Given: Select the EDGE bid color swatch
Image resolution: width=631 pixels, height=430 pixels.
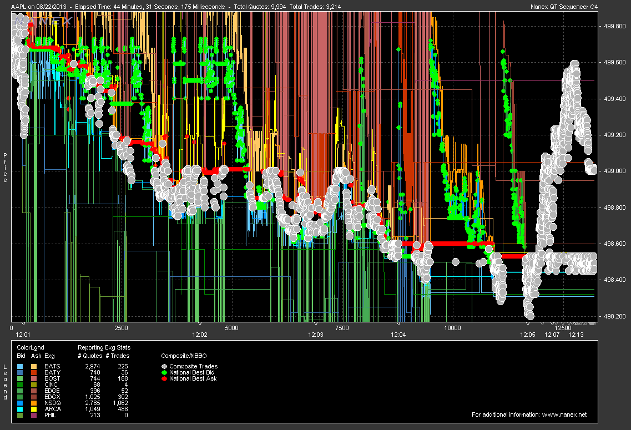Looking at the screenshot, I should 20,391.
